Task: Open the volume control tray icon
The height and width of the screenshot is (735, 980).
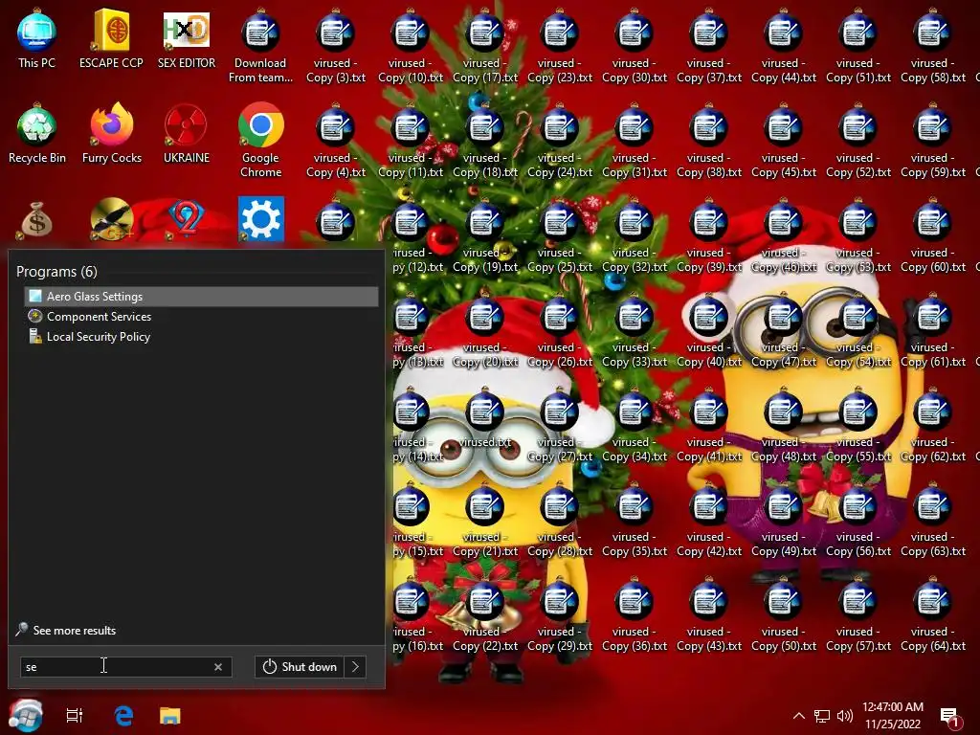Action: (845, 716)
